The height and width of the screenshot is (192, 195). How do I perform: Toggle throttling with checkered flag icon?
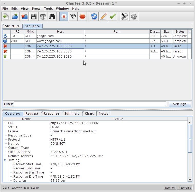tap(73, 16)
